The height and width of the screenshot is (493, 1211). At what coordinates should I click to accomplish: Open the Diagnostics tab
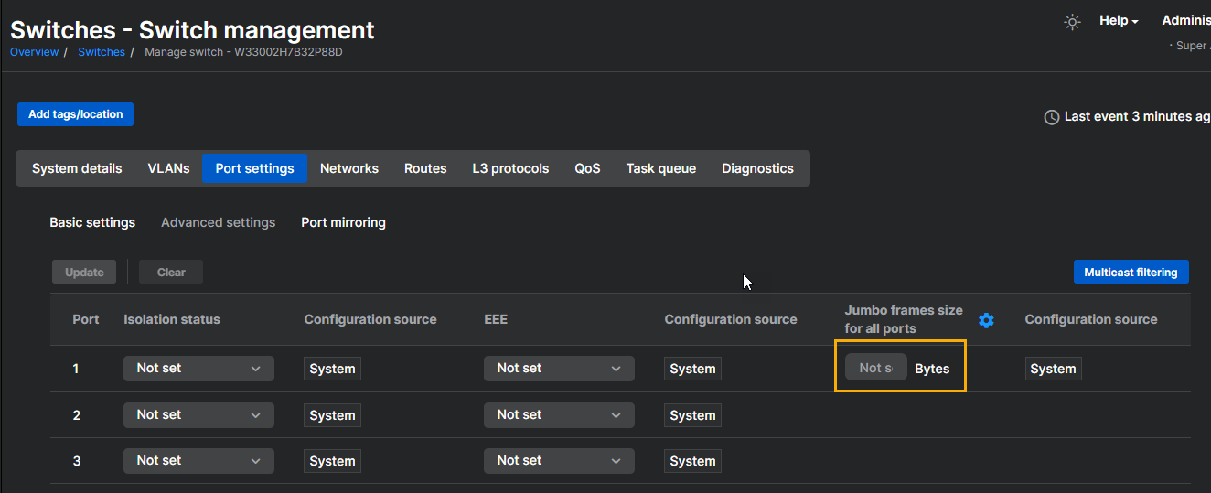tap(757, 168)
